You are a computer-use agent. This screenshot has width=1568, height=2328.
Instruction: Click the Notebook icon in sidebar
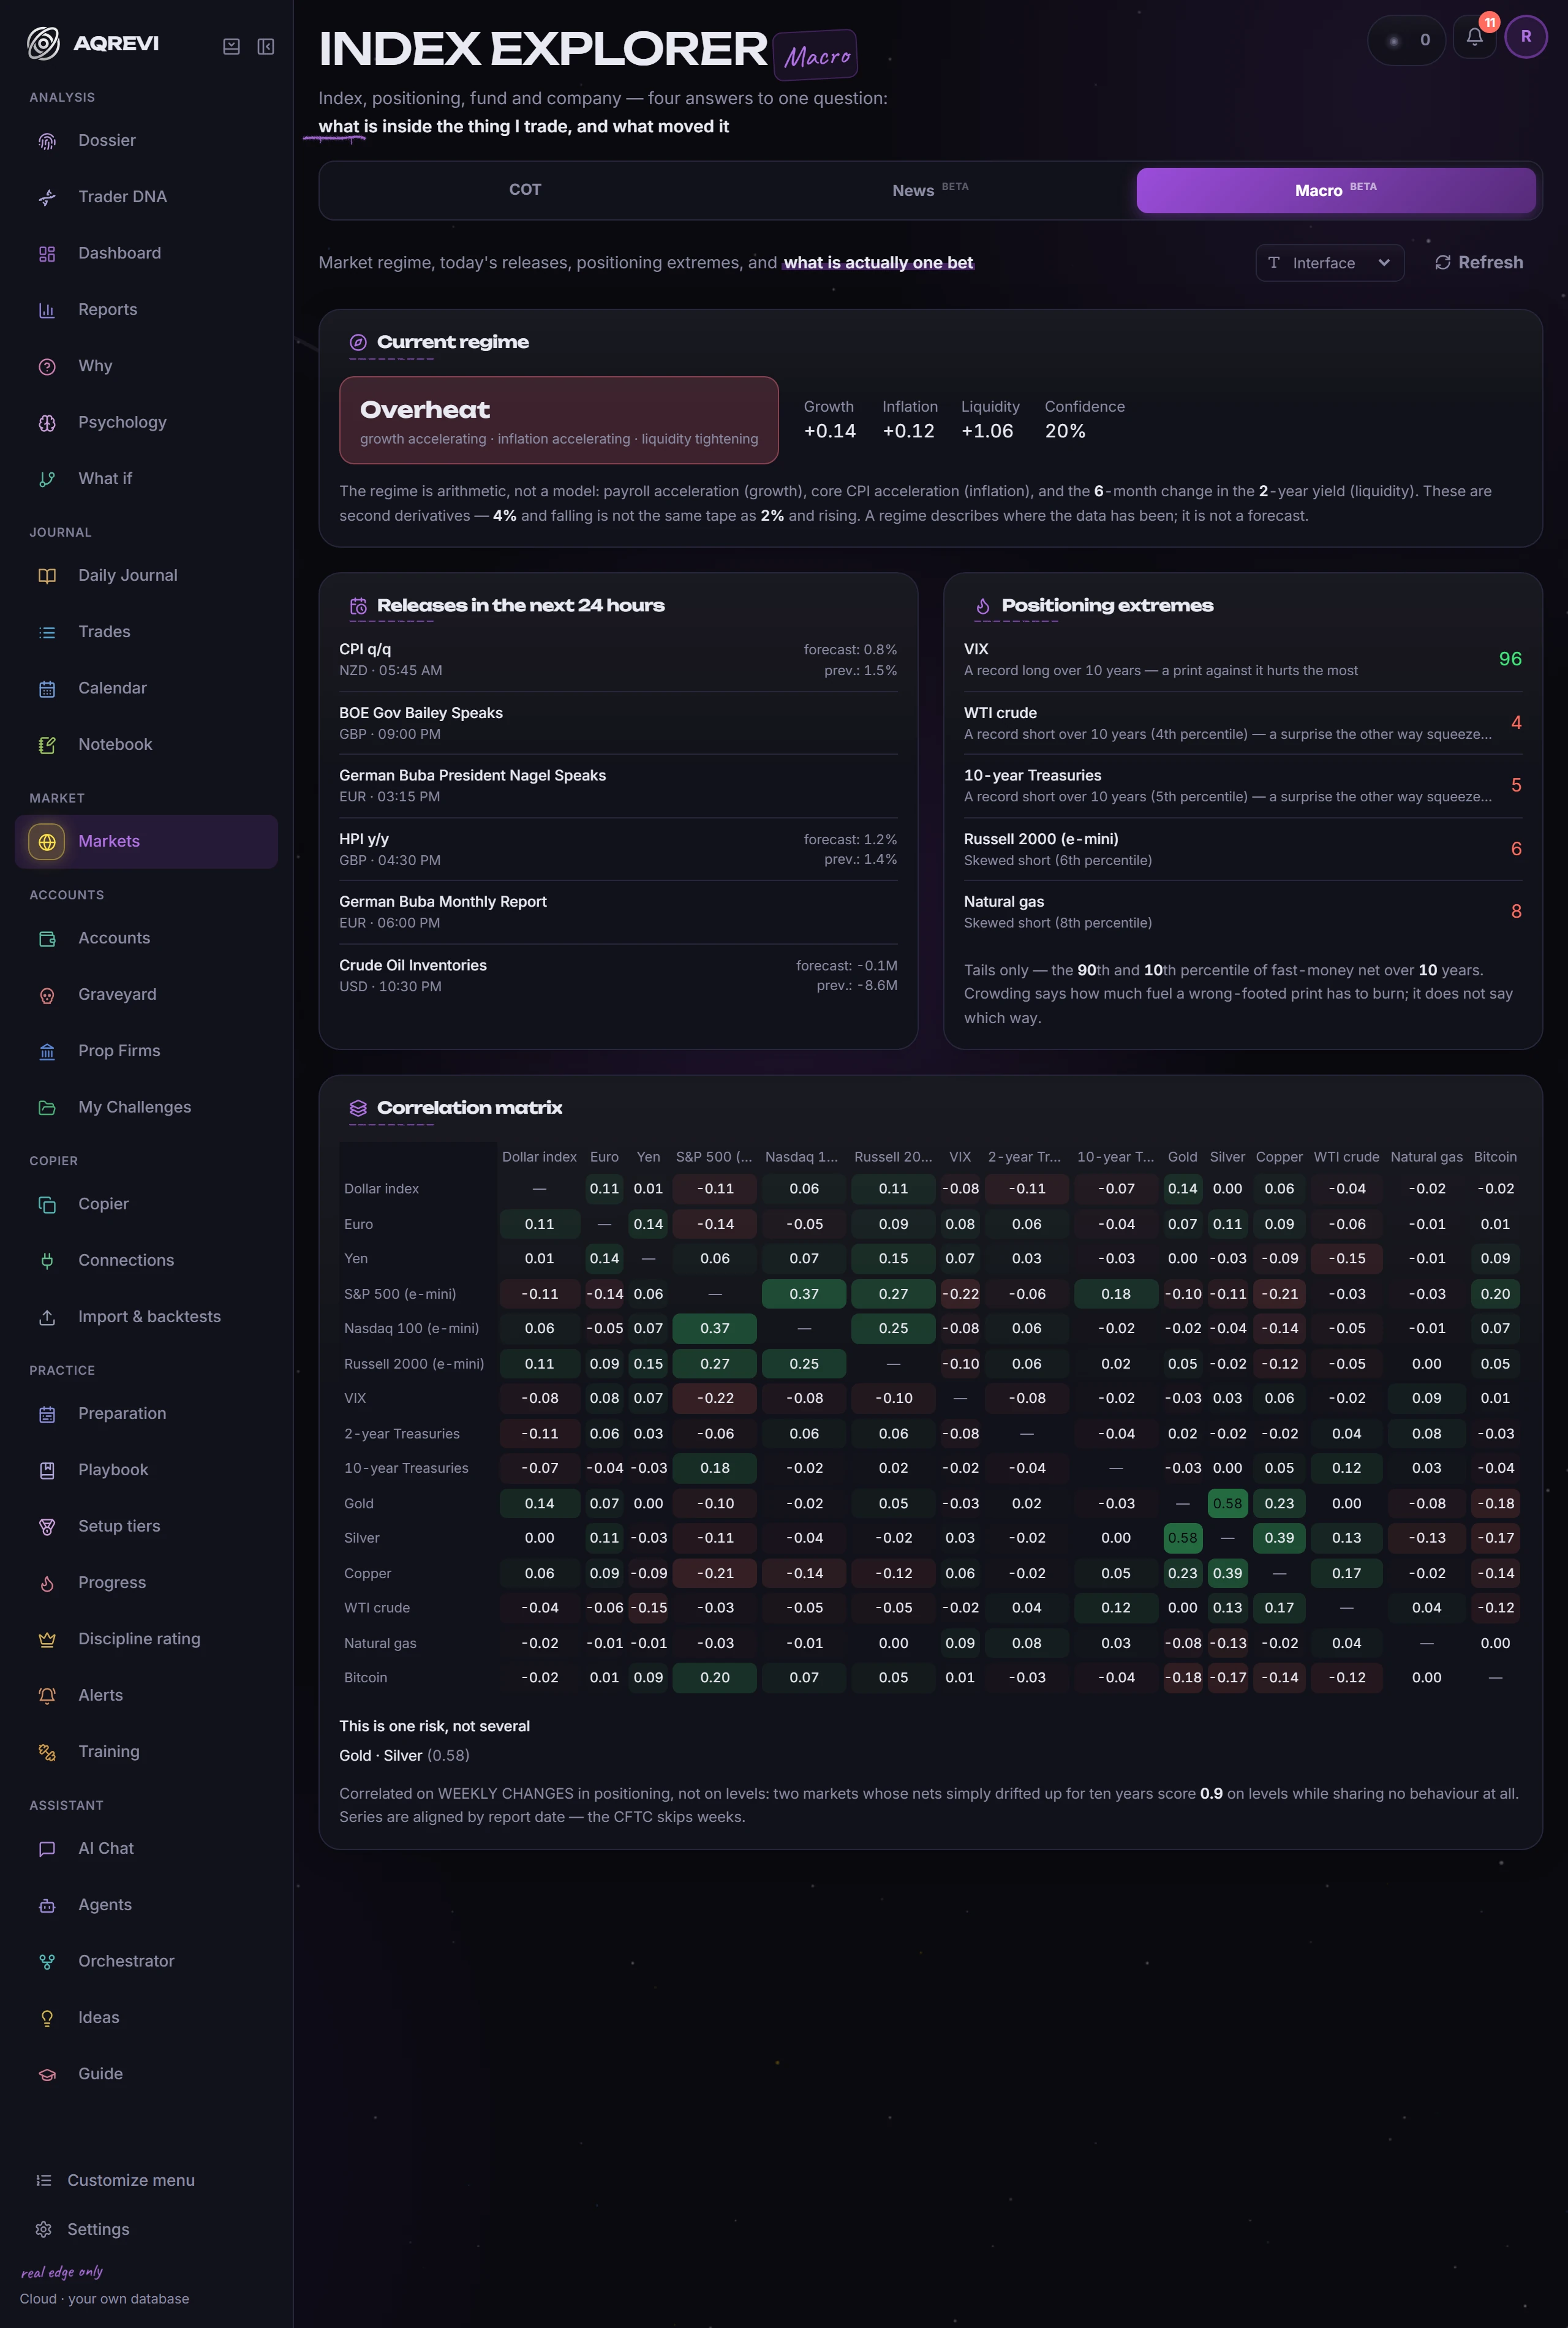coord(47,745)
